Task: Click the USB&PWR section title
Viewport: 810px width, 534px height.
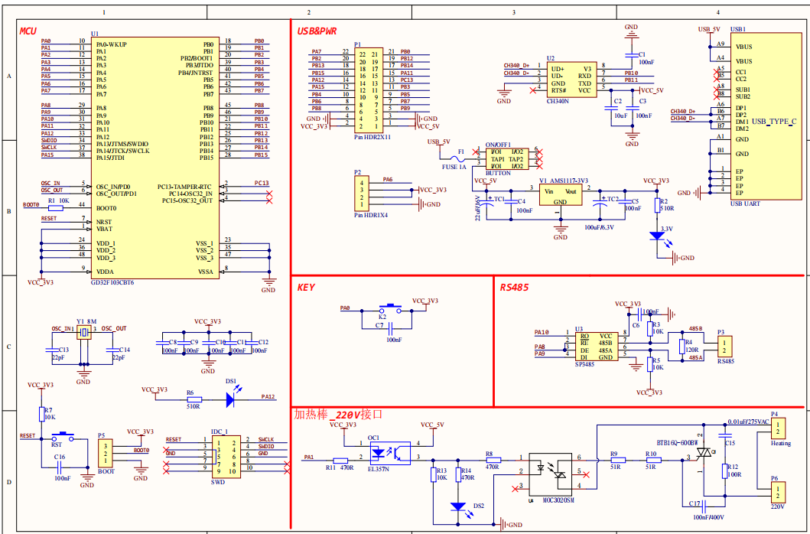Action: pos(317,31)
